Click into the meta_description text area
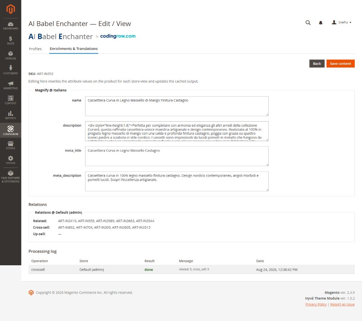 point(177,181)
